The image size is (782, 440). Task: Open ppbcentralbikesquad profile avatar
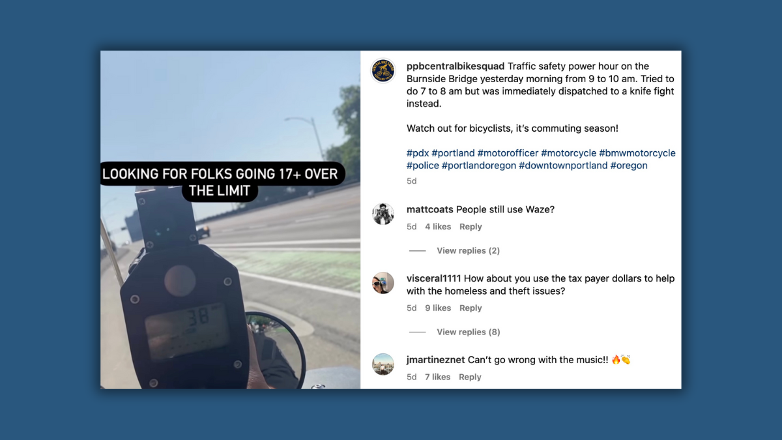coord(383,70)
